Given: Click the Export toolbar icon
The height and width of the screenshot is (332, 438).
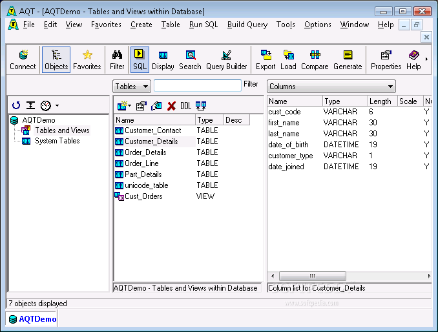Looking at the screenshot, I should click(266, 60).
